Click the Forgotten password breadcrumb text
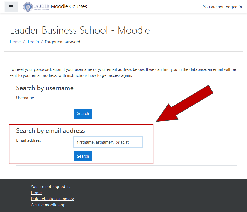The image size is (247, 212). pyautogui.click(x=62, y=42)
